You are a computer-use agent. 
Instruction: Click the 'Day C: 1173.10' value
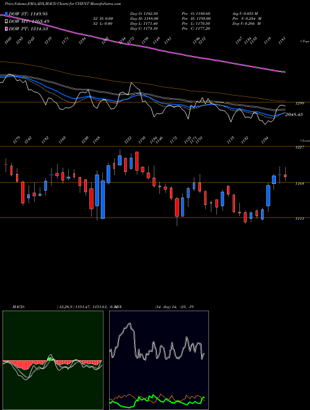144,29
